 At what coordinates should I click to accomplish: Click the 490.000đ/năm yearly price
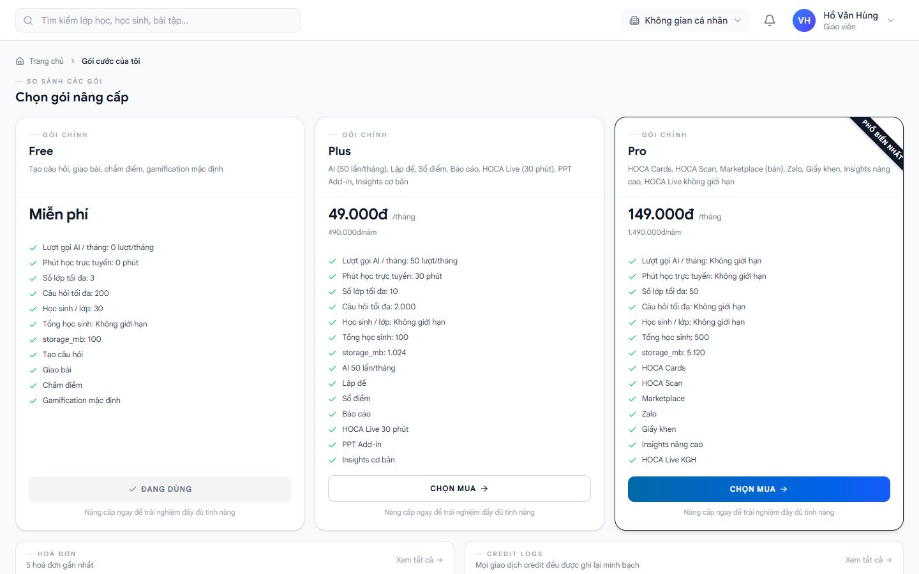[352, 232]
